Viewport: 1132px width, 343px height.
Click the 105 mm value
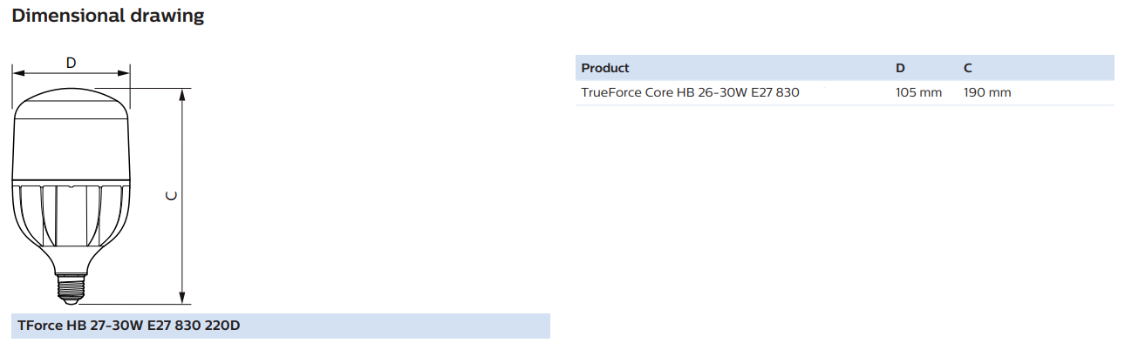pos(918,92)
